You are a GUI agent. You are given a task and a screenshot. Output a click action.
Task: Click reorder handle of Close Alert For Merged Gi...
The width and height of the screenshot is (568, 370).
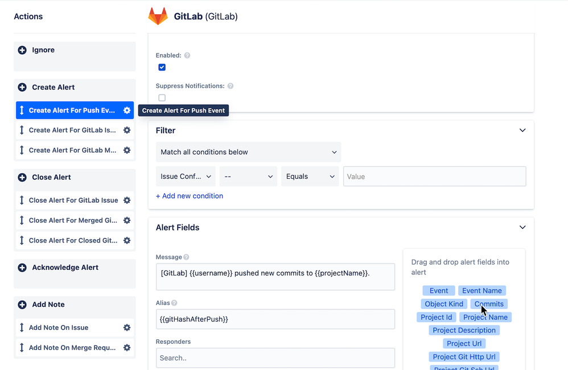[22, 220]
